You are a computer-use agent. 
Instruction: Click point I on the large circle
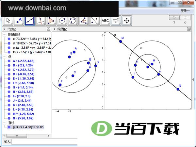133,77
